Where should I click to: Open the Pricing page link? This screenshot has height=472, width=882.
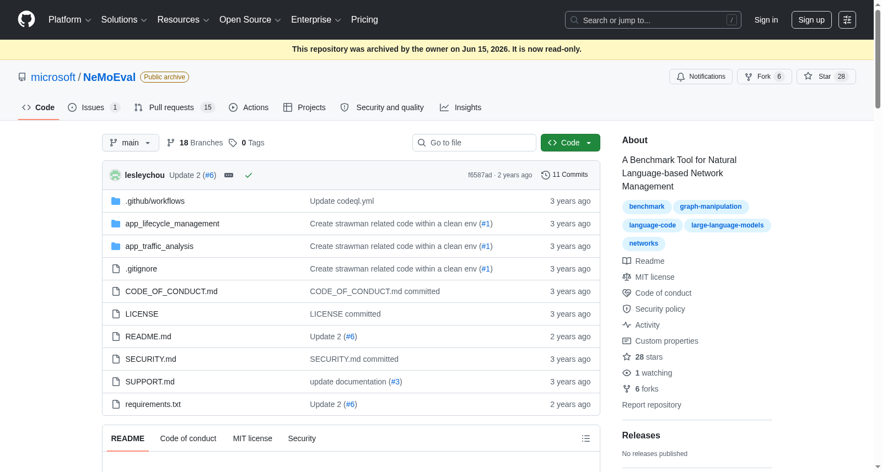point(364,20)
